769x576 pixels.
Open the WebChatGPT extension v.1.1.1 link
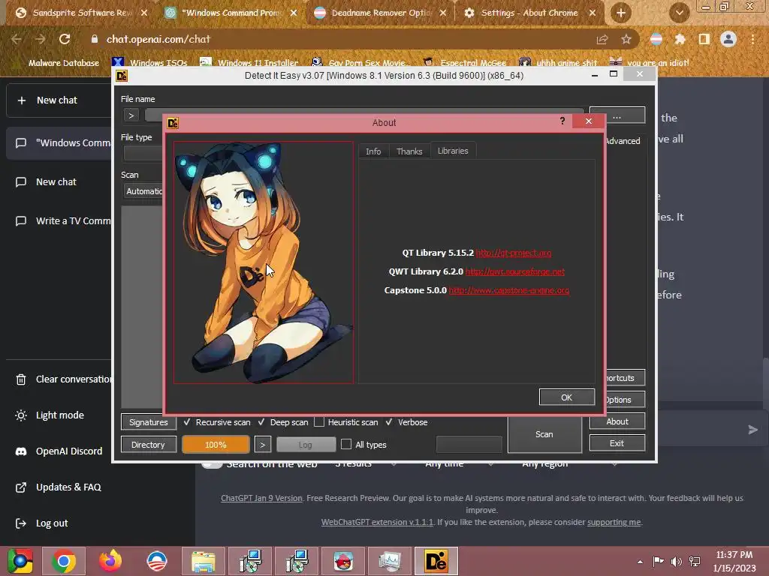(377, 522)
